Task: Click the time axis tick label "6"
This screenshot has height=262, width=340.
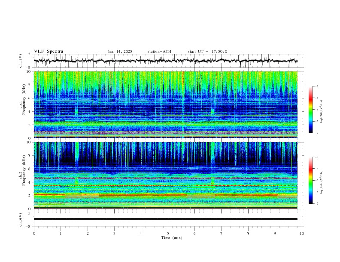Action: click(x=194, y=233)
